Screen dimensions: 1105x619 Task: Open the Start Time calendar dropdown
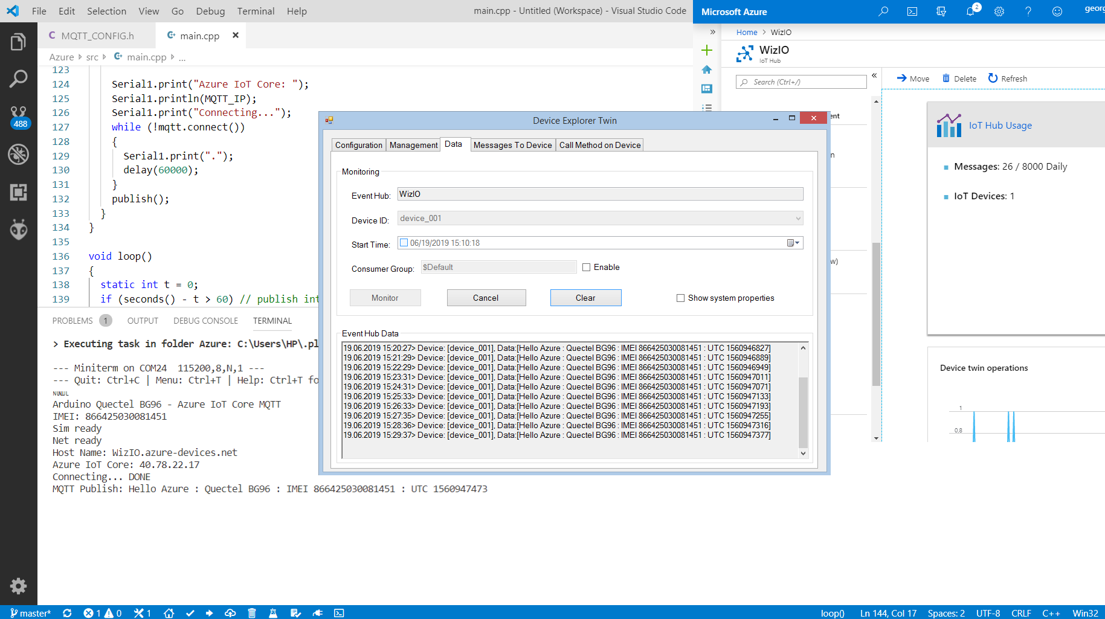[793, 243]
